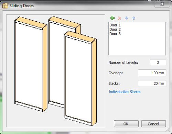Viewport: 172px width, 134px height.
Task: Click empty area of the door list
Action: pyautogui.click(x=137, y=46)
